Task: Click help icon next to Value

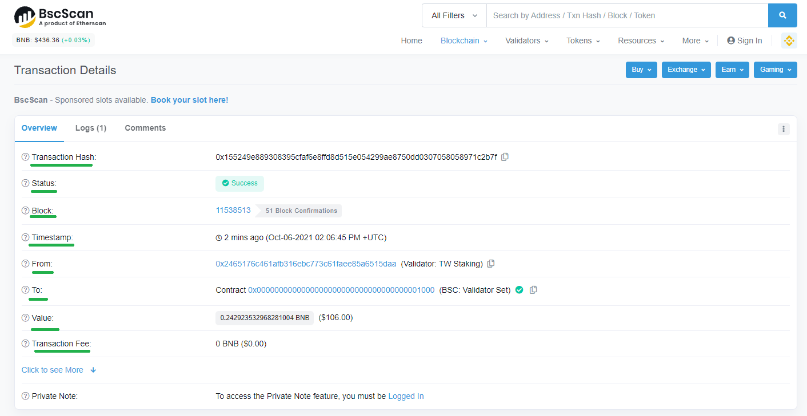Action: pyautogui.click(x=25, y=318)
